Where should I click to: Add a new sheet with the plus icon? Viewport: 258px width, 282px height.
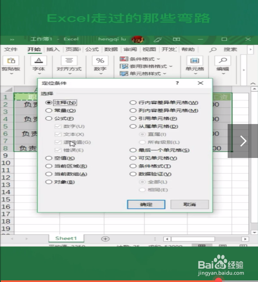tap(105, 239)
